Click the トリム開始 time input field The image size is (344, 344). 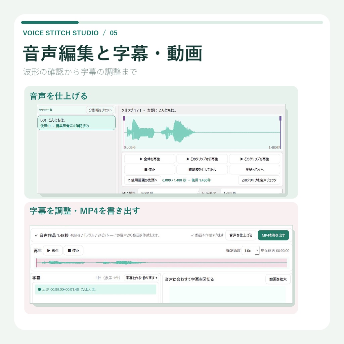[169, 191]
